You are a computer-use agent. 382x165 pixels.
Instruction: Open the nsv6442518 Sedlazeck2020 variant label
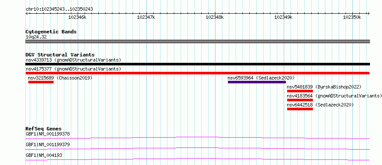point(320,105)
